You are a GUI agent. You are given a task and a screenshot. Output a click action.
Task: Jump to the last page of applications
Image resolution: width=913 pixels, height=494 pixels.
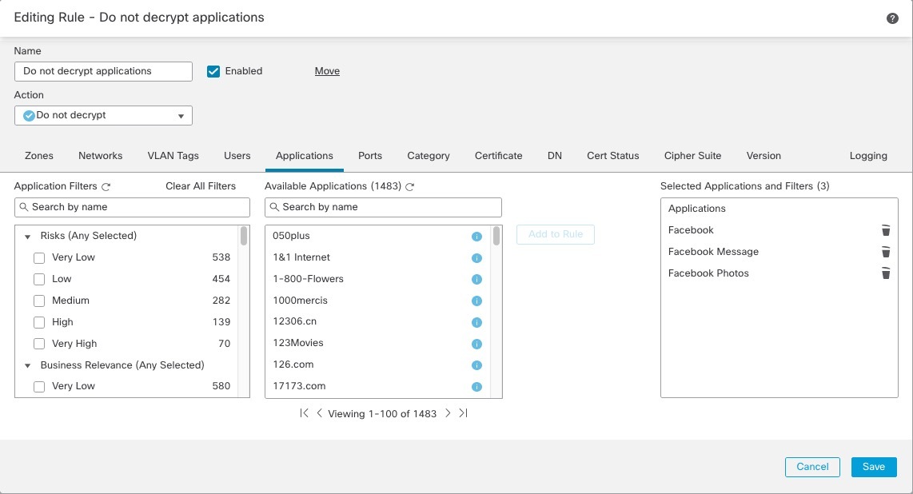462,413
